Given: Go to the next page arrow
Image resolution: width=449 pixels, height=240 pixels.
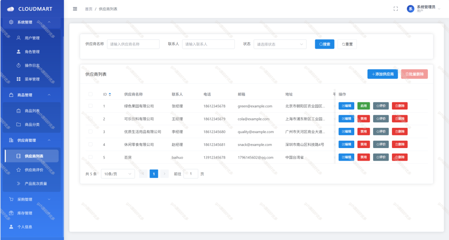Looking at the screenshot, I should click(164, 173).
